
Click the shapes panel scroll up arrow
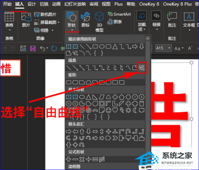click(148, 39)
